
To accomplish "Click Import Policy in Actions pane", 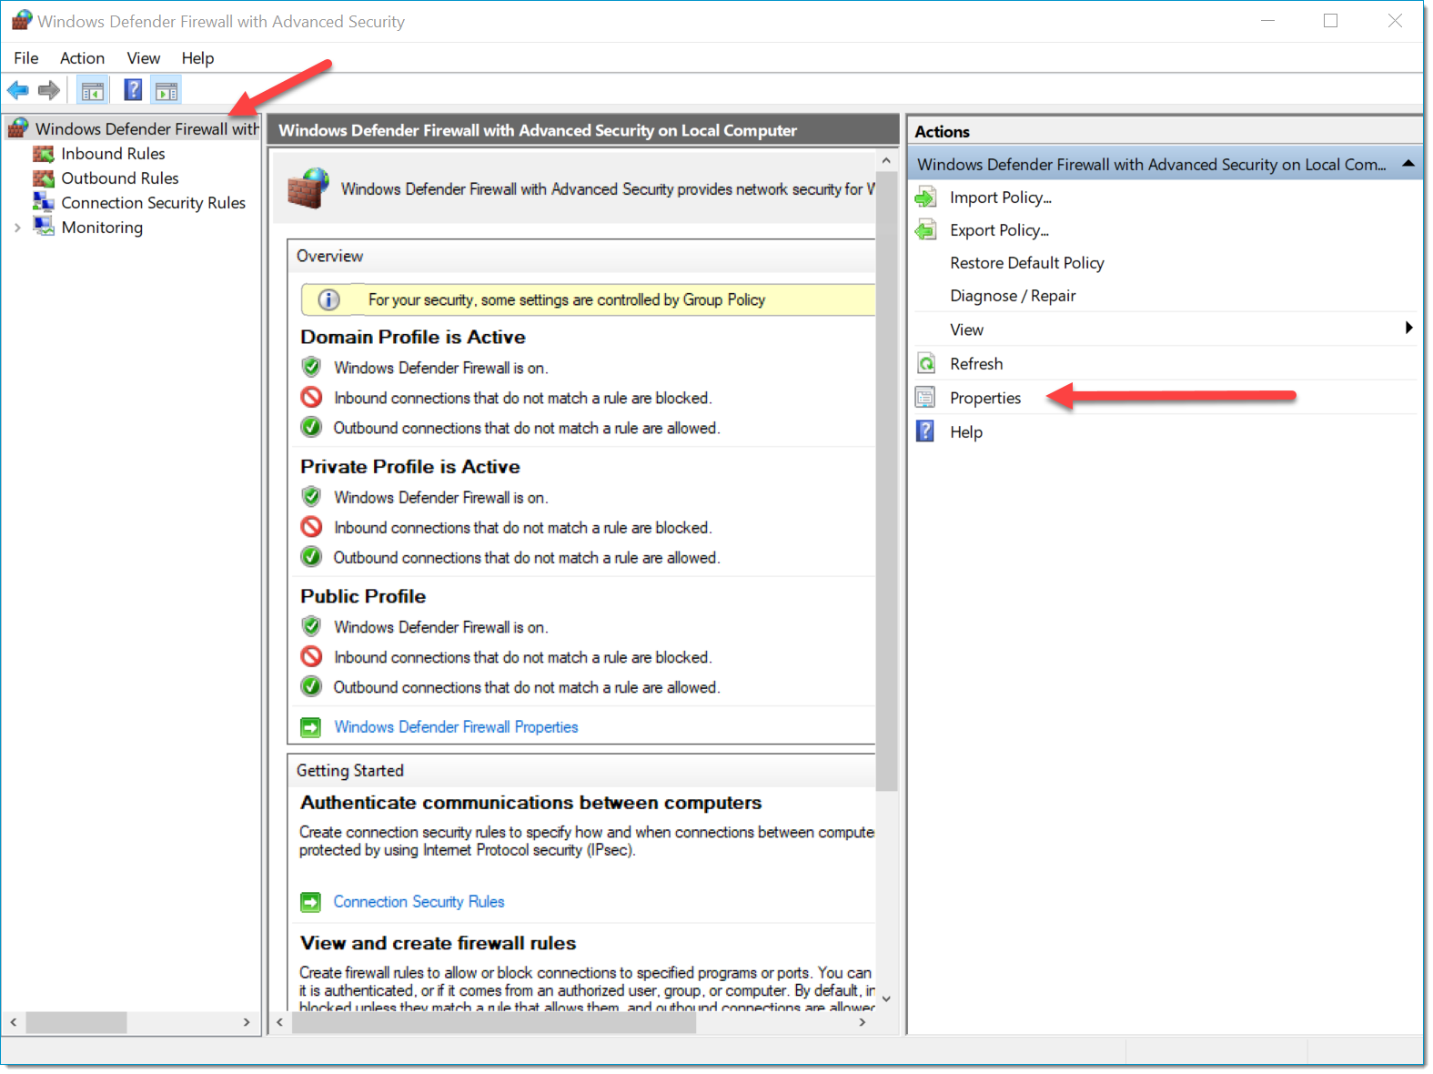I will (1000, 198).
